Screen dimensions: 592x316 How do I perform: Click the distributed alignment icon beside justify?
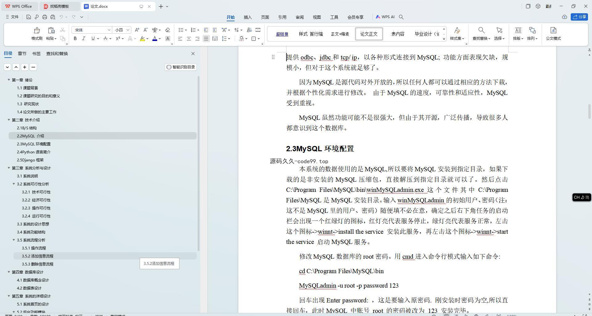[x=215, y=38]
